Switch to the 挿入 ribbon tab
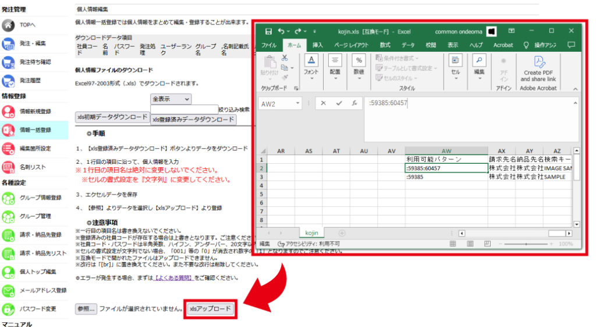 click(317, 45)
